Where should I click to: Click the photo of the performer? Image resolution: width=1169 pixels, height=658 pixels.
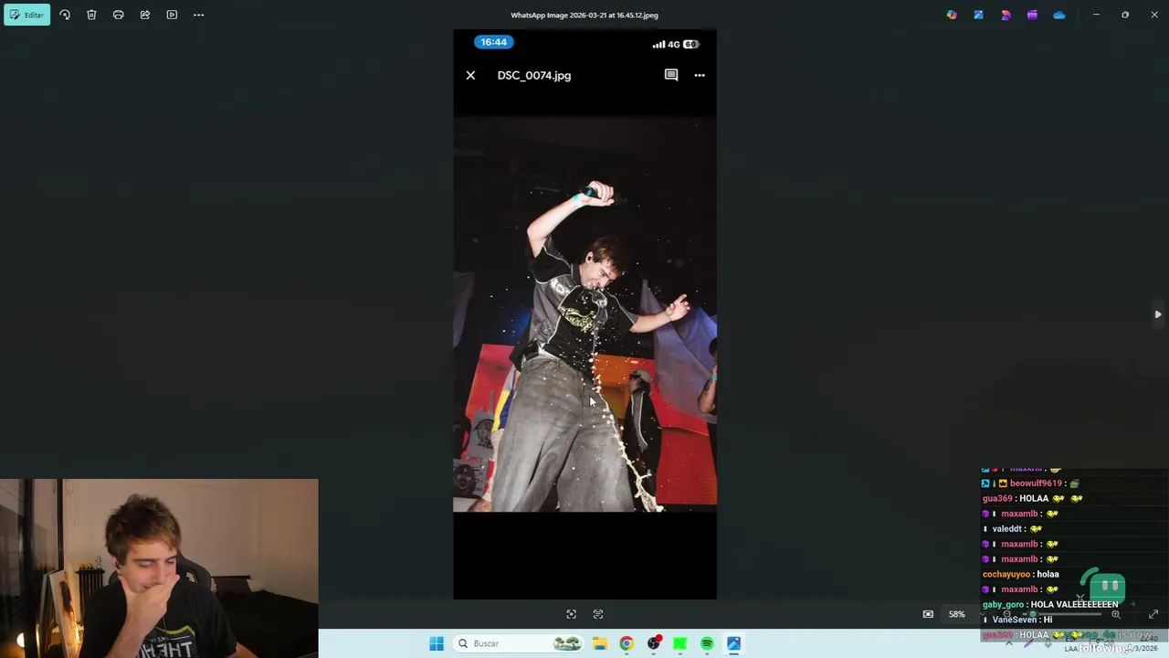(x=584, y=314)
